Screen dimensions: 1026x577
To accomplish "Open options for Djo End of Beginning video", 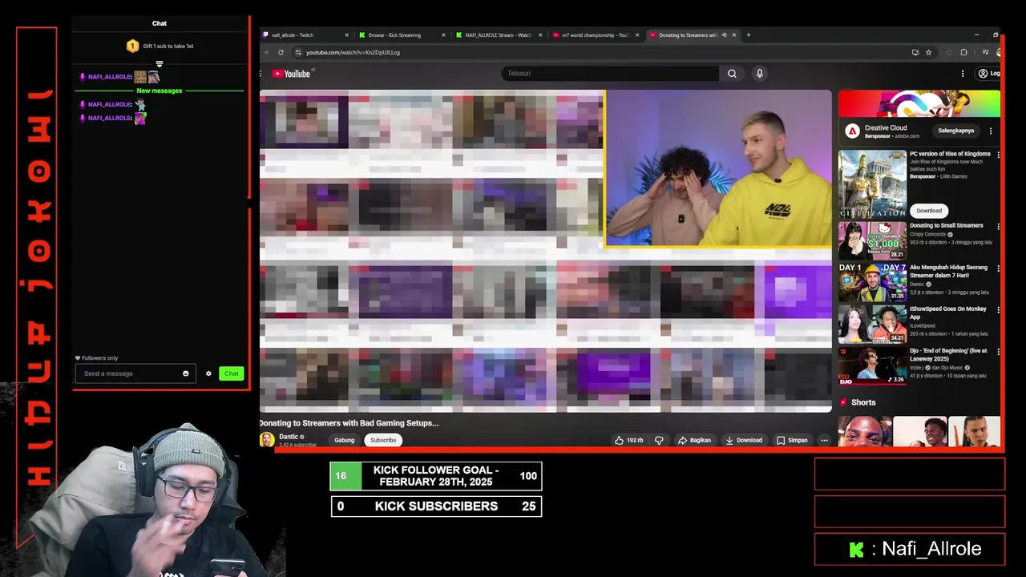I will (x=998, y=352).
